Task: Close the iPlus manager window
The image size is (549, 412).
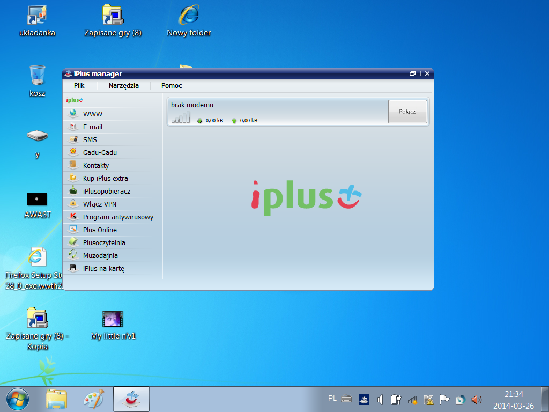Action: 427,73
